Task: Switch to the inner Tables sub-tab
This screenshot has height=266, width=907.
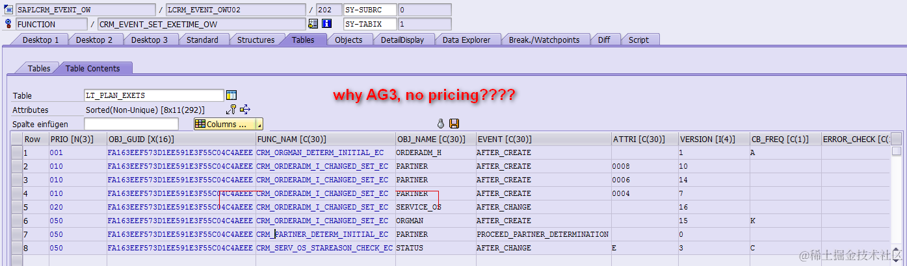Action: (x=38, y=68)
